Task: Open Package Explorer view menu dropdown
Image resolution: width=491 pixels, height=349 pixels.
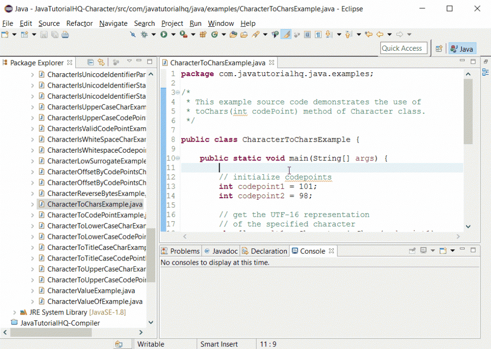Action: [129, 62]
